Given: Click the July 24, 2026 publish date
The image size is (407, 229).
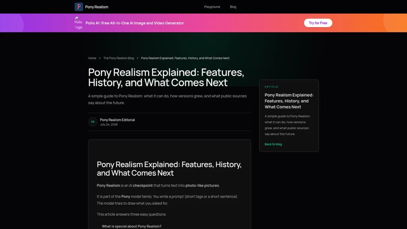Looking at the screenshot, I should (x=109, y=124).
